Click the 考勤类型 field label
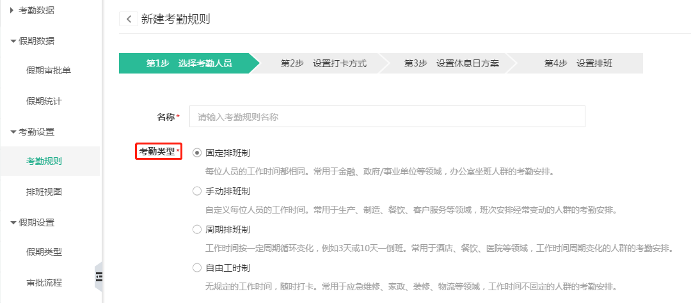 click(x=157, y=152)
